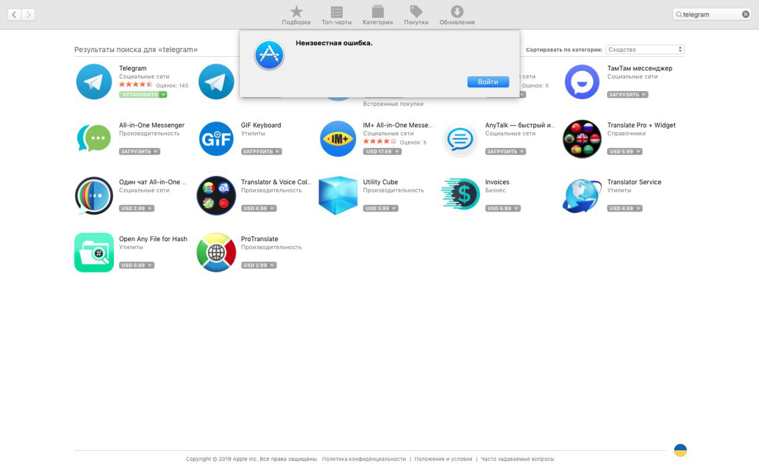Screen dimensions: 759x474
Task: Open the Сходство sort dropdown
Action: point(645,50)
